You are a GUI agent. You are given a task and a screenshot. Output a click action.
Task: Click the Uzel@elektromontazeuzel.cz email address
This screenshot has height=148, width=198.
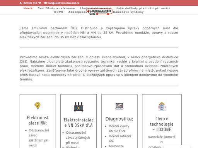pos(63,3)
